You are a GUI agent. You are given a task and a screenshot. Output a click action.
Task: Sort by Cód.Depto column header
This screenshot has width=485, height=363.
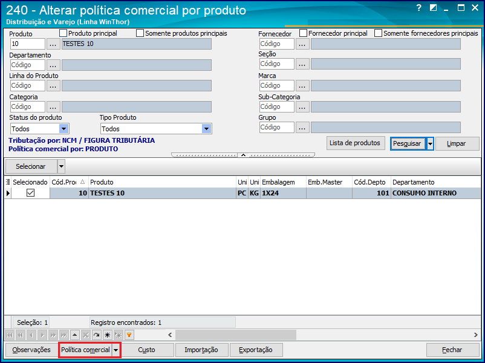[x=371, y=182]
